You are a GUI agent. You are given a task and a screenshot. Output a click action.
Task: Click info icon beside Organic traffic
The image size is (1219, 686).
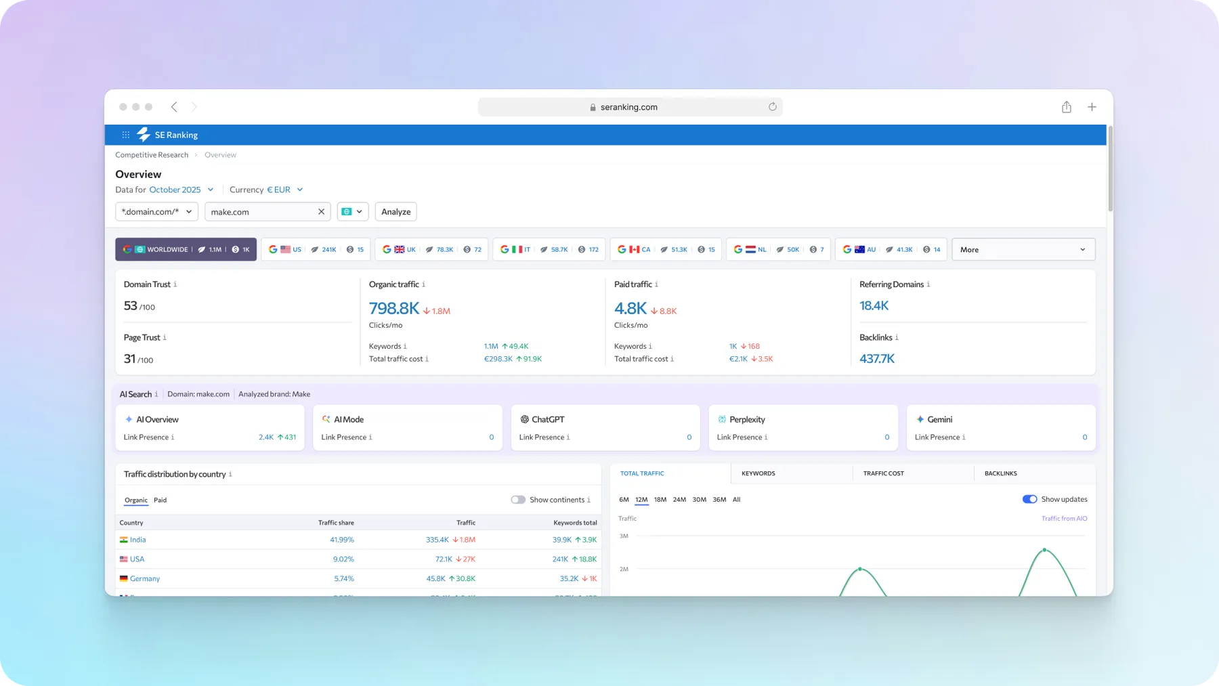424,284
